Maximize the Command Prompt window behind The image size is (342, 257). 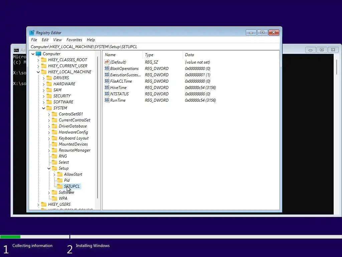(x=322, y=50)
